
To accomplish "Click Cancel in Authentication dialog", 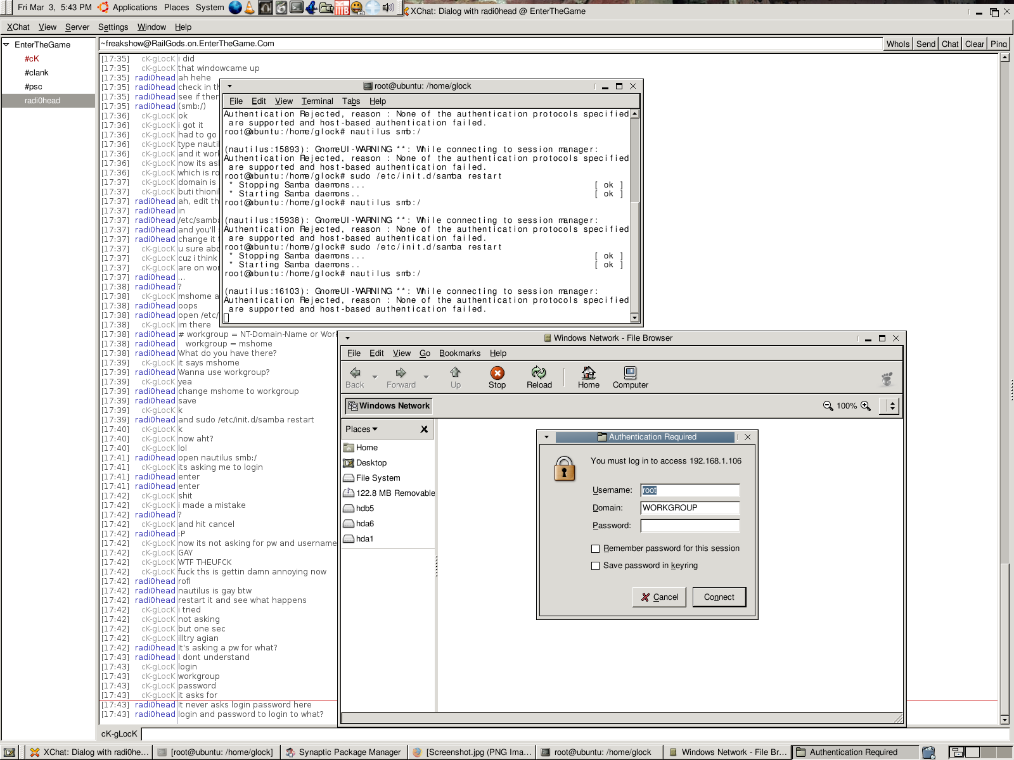I will click(659, 597).
